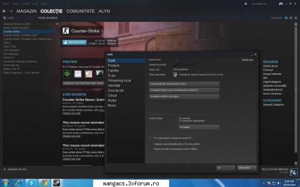The width and height of the screenshot is (300, 187).
Task: Select Descărcări settings category
Action: point(116,90)
